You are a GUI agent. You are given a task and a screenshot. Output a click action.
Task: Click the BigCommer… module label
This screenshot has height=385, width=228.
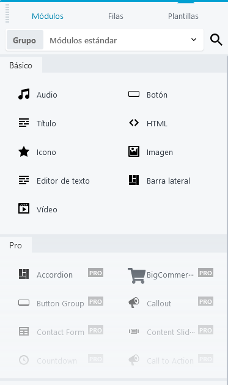pos(170,275)
